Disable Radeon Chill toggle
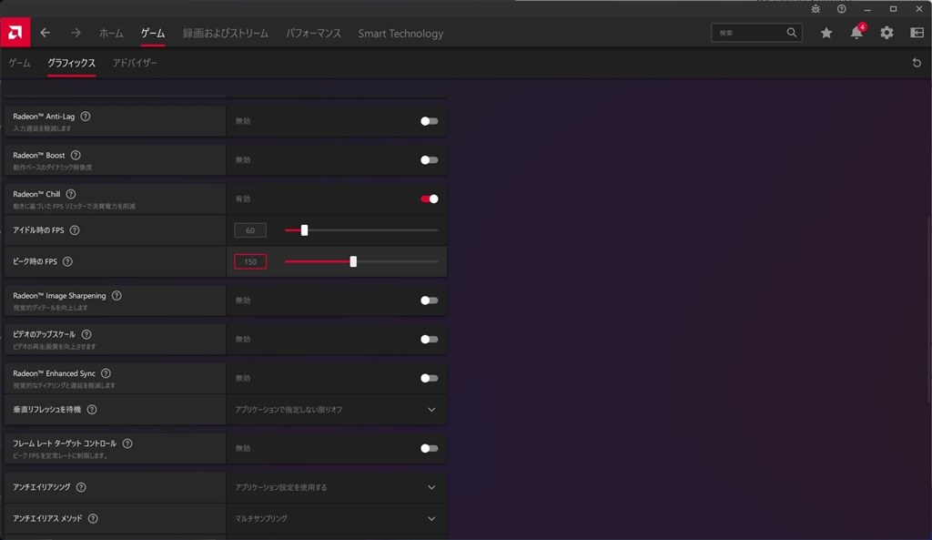Image resolution: width=932 pixels, height=540 pixels. tap(430, 199)
